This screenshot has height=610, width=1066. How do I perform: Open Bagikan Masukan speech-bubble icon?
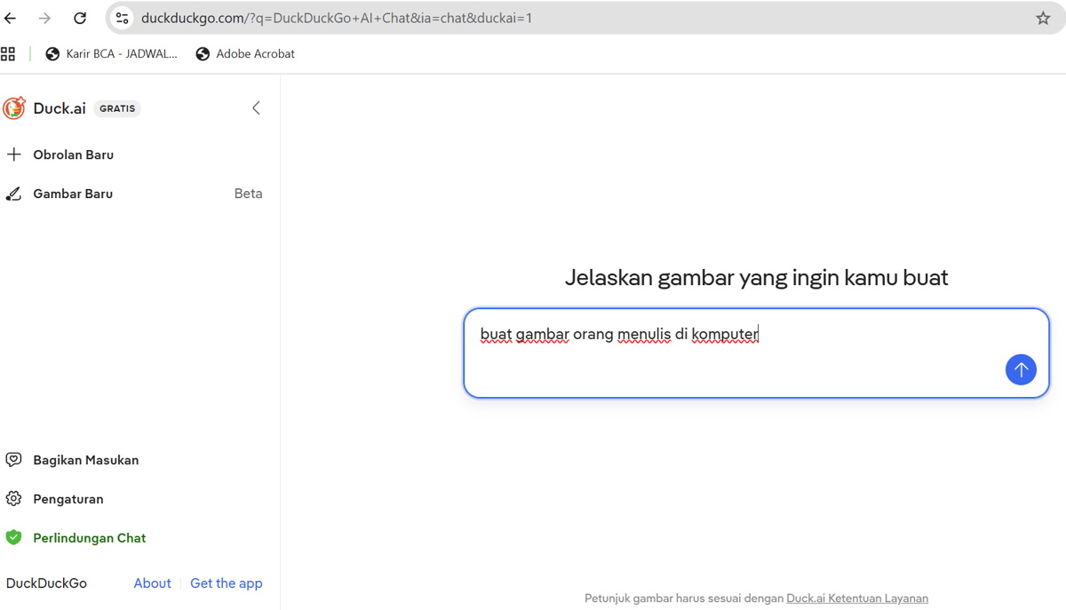click(13, 459)
